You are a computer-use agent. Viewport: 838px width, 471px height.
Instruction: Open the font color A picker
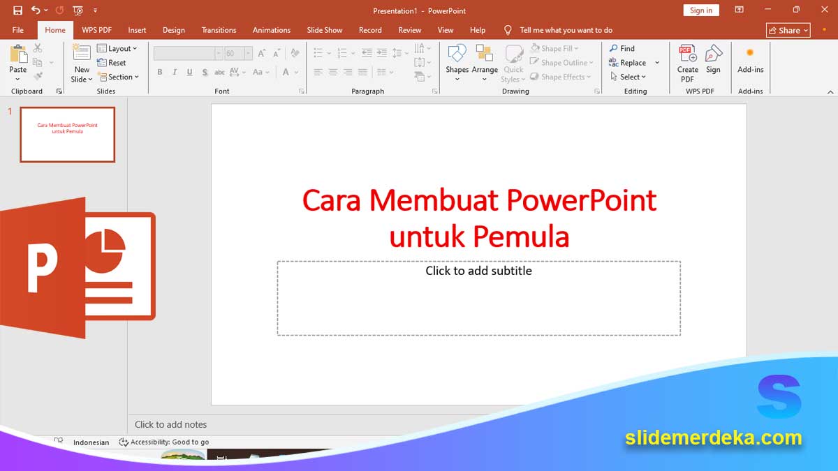(x=288, y=72)
